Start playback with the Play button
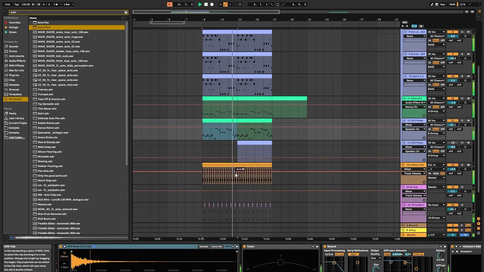This screenshot has height=272, width=484. [x=200, y=5]
